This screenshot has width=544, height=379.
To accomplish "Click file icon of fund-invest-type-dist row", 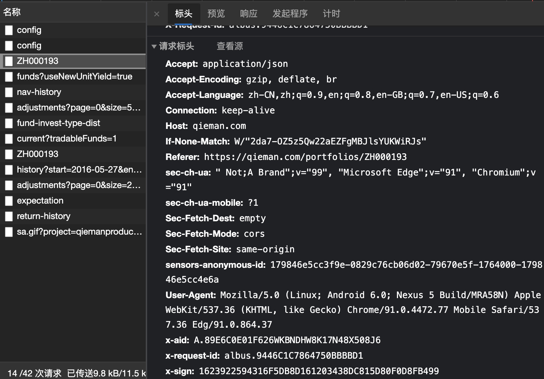I will (x=9, y=123).
